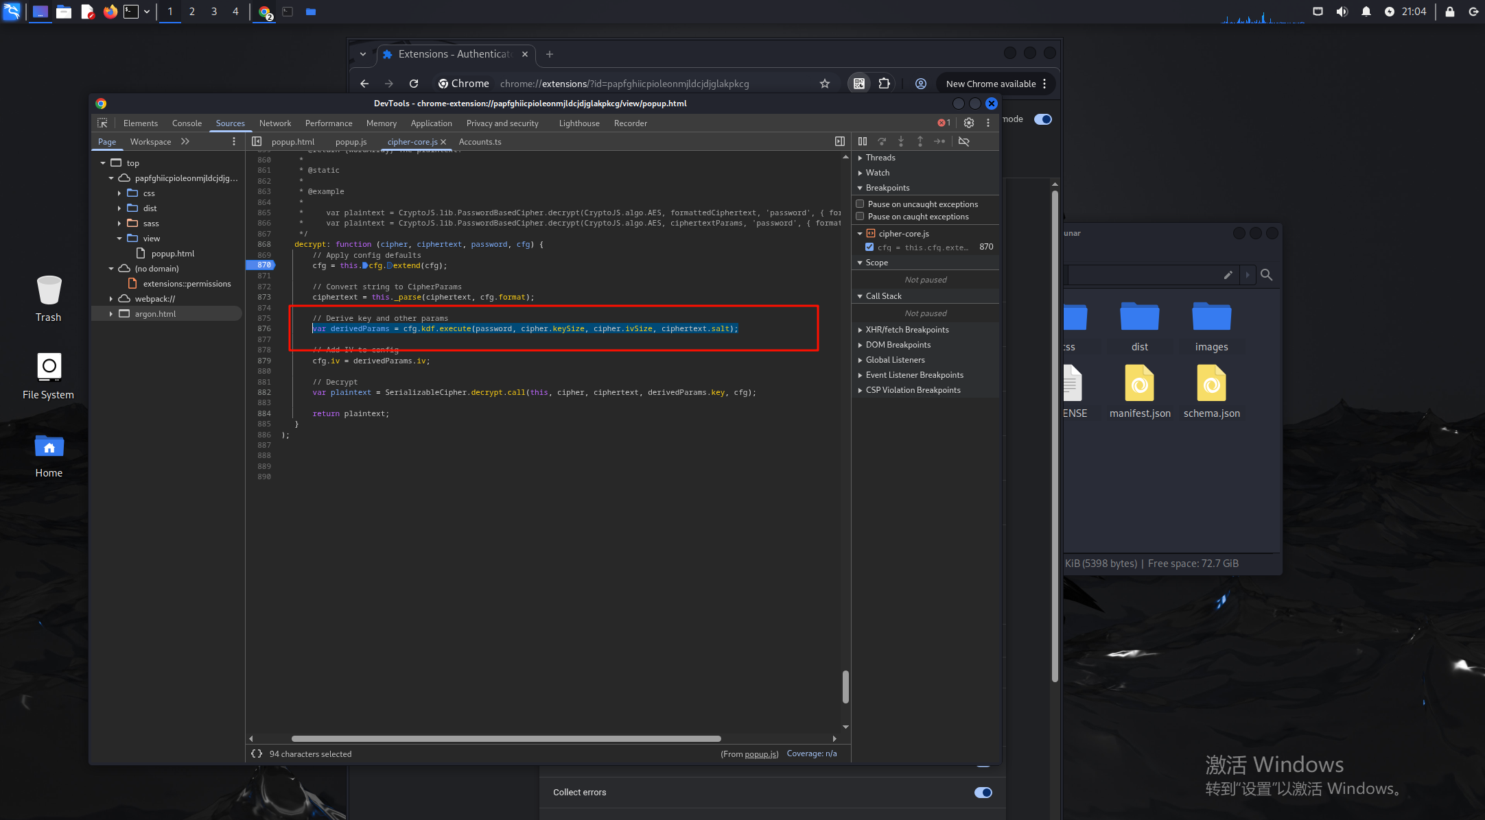The image size is (1485, 820).
Task: Click the horizontal code scrollbar
Action: [506, 738]
